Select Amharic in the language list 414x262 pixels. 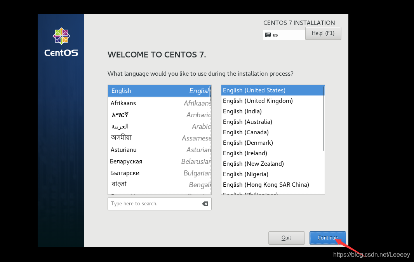pyautogui.click(x=160, y=115)
